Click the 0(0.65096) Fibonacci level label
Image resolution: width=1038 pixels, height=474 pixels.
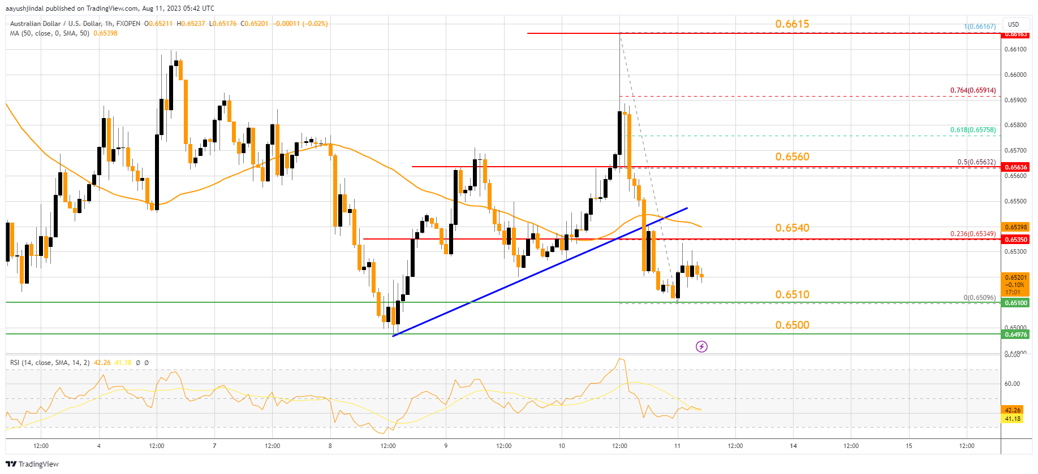980,298
